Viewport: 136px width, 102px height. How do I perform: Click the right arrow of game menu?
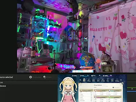coord(121,80)
